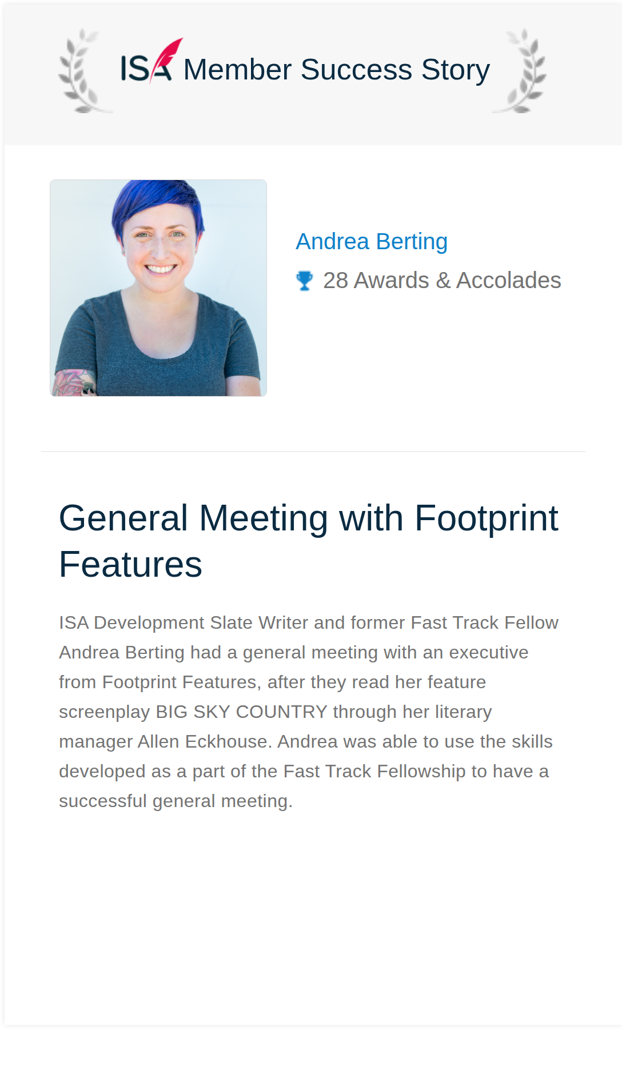This screenshot has height=1086, width=622.
Task: Click the gray header banner area
Action: coord(313,73)
